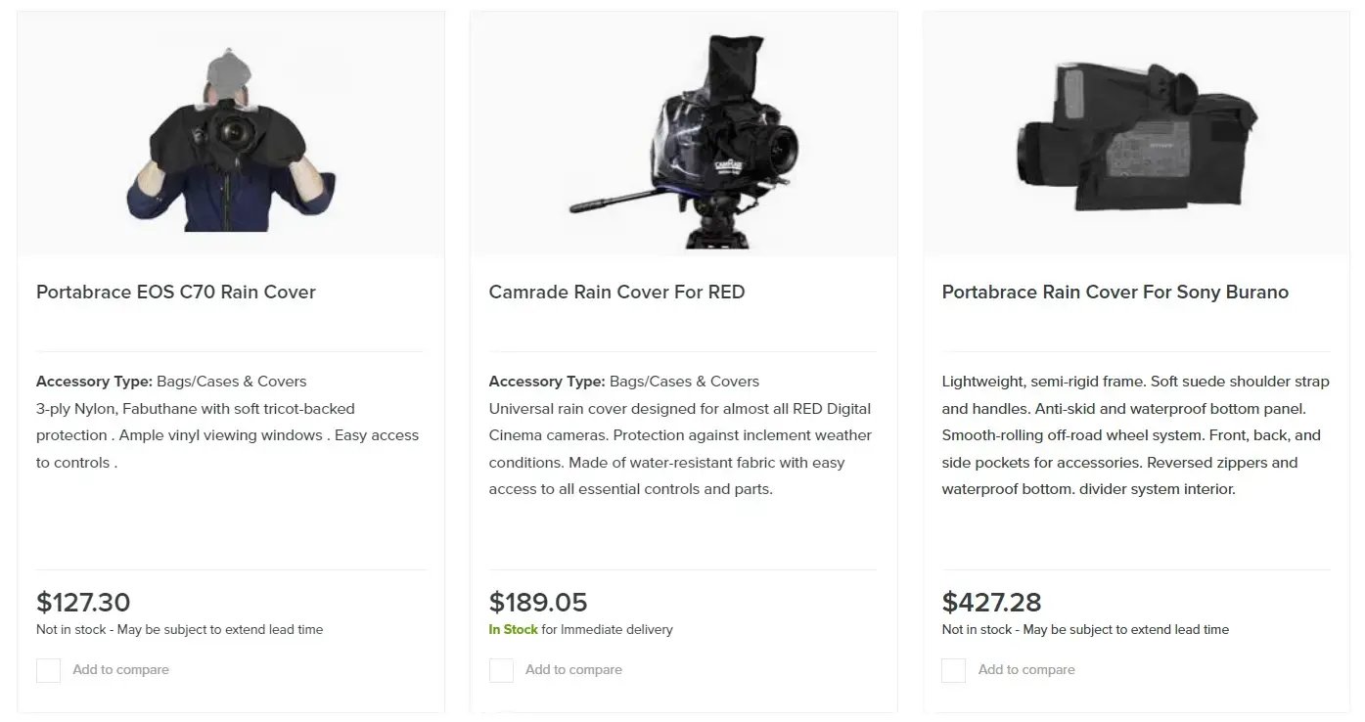Click 'Add to compare' label under $427.28
The image size is (1365, 722).
pos(1026,670)
